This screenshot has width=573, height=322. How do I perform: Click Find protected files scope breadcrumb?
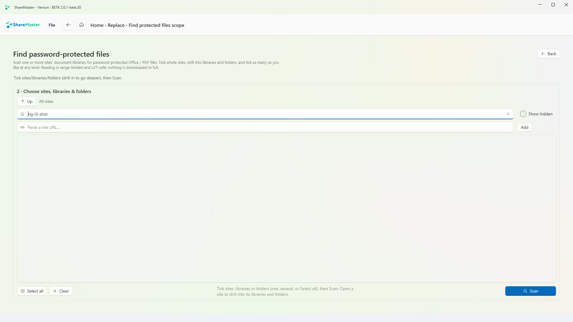click(156, 25)
